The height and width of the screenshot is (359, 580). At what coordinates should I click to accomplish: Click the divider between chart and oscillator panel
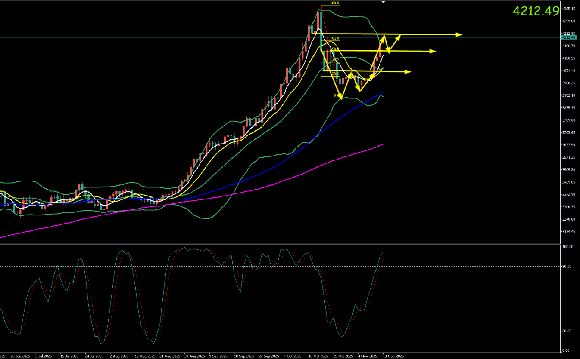point(280,244)
